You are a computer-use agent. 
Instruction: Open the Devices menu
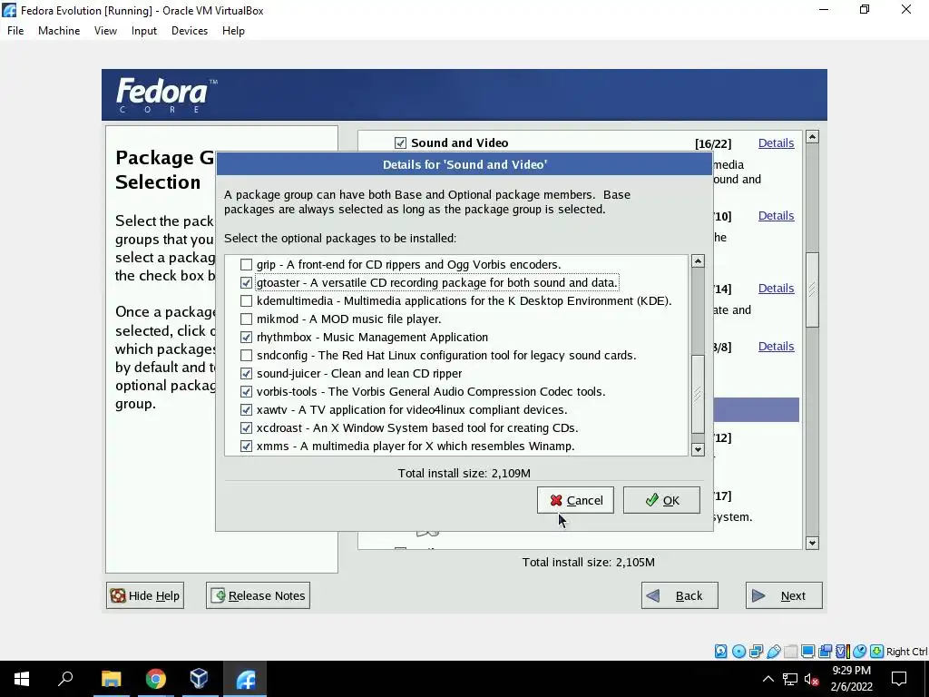pyautogui.click(x=190, y=31)
